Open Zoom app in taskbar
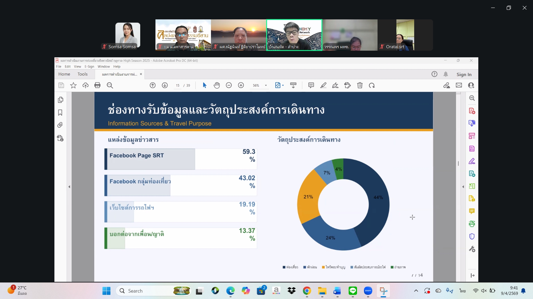The image size is (533, 299). [368, 291]
